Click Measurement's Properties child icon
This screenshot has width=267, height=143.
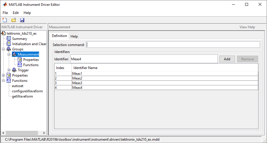pyautogui.click(x=20, y=60)
